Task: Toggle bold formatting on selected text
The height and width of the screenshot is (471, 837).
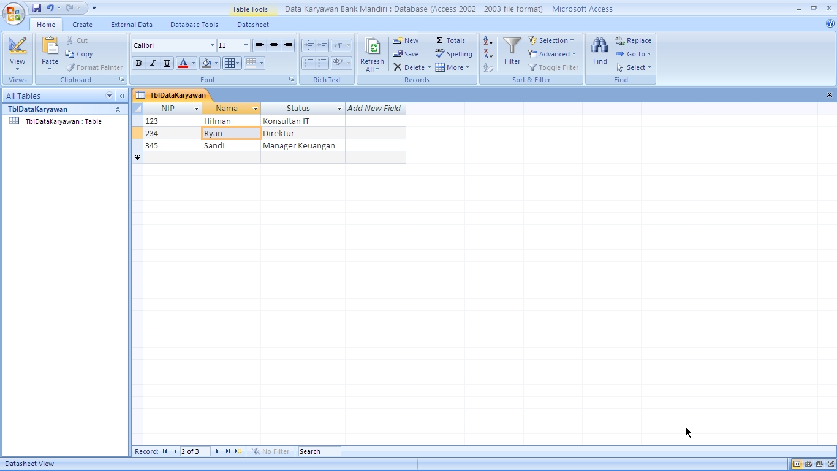Action: (138, 63)
